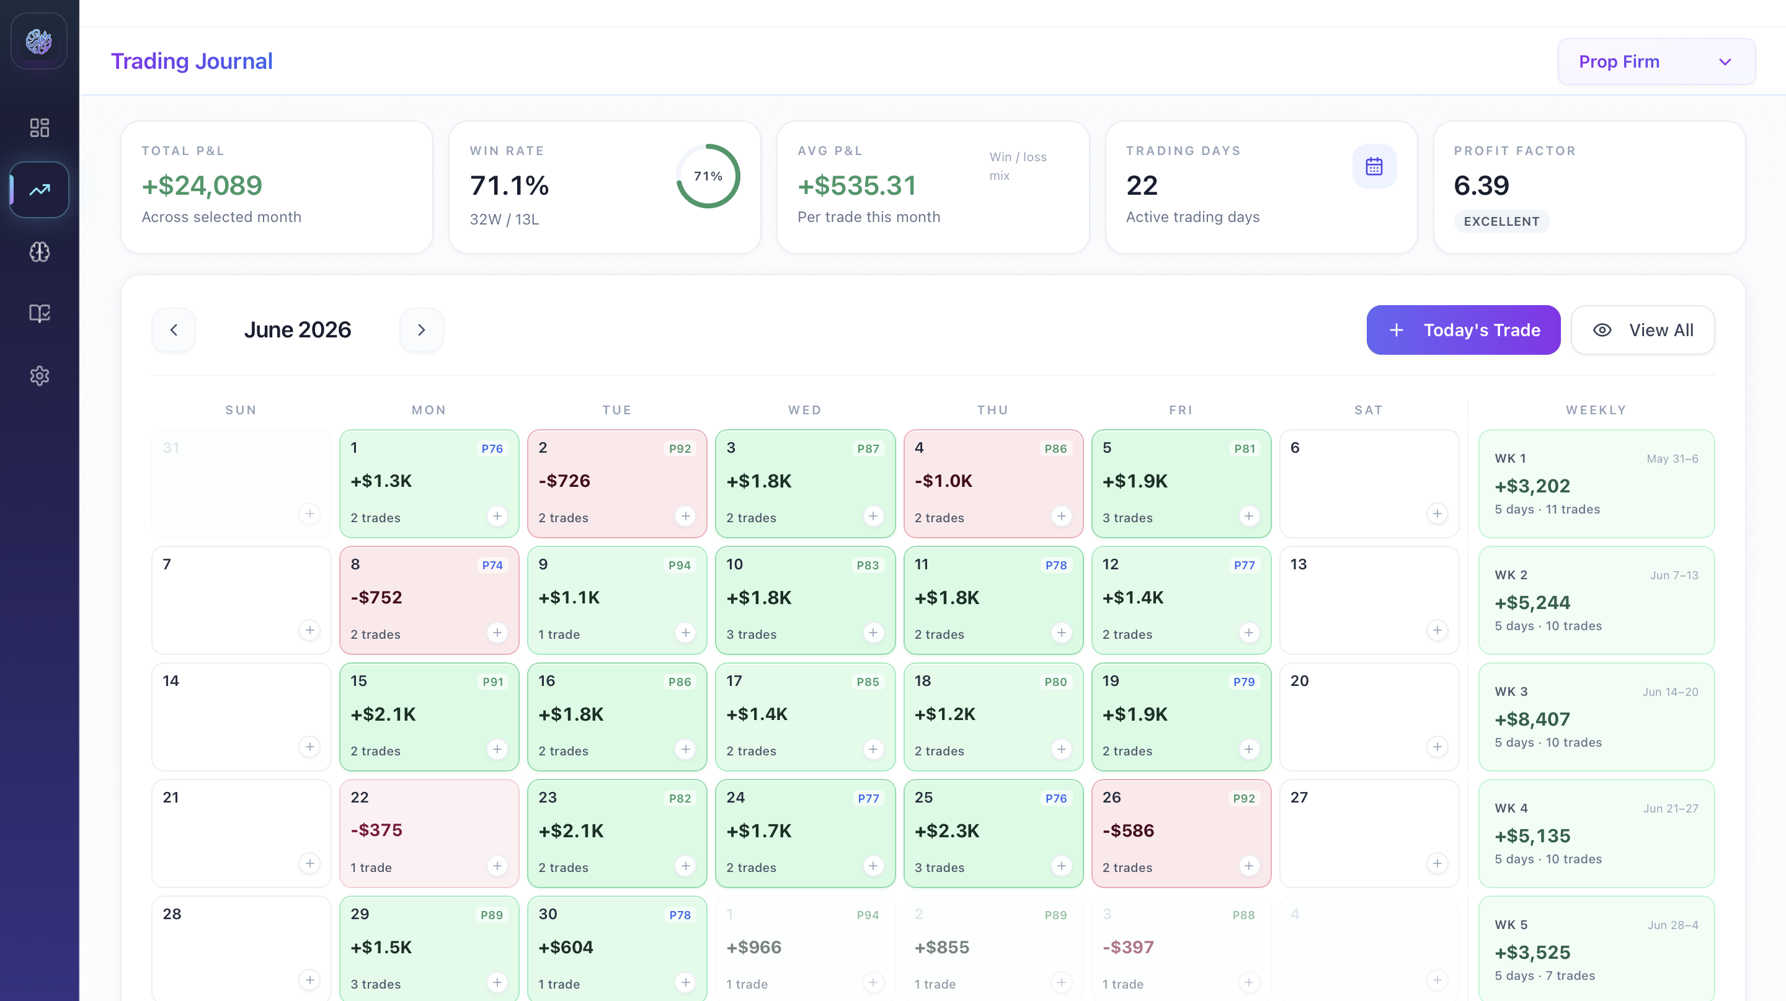Viewport: 1786px width, 1001px height.
Task: Open the WK 1 weekly summary card
Action: [1596, 483]
